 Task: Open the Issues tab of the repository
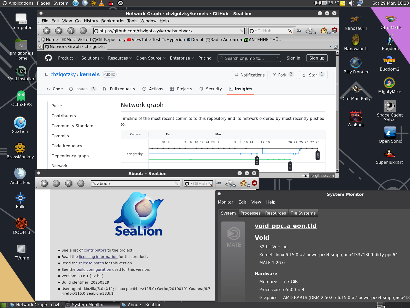coord(83,89)
